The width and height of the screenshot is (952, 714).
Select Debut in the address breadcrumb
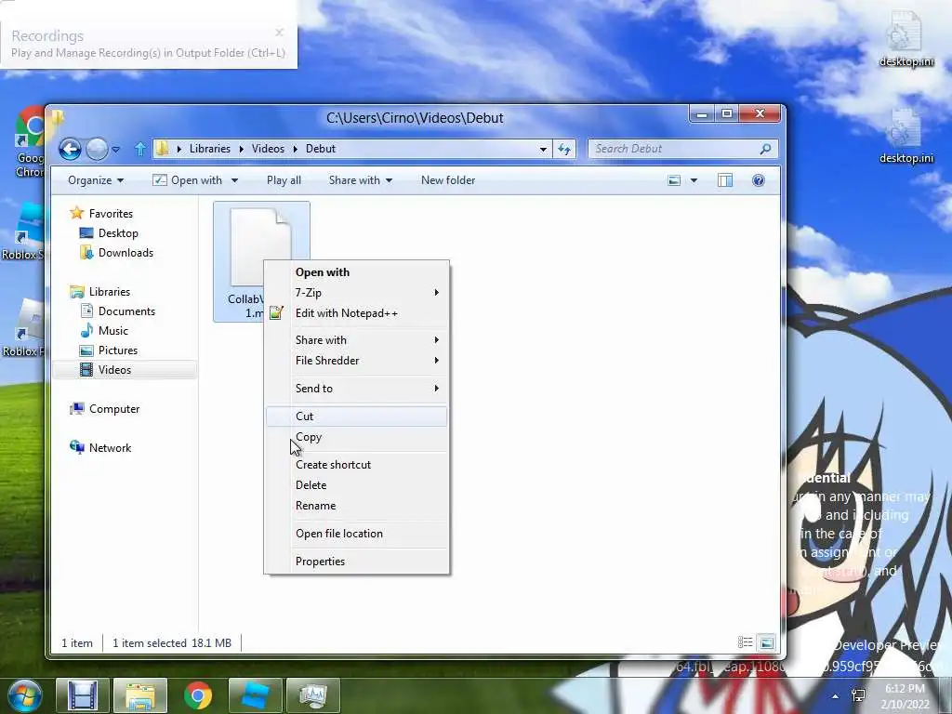point(321,149)
